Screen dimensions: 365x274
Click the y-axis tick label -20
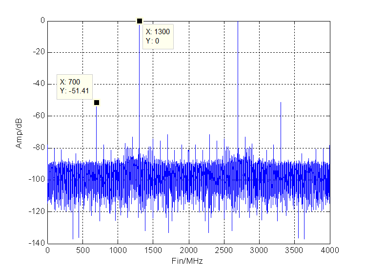39,52
